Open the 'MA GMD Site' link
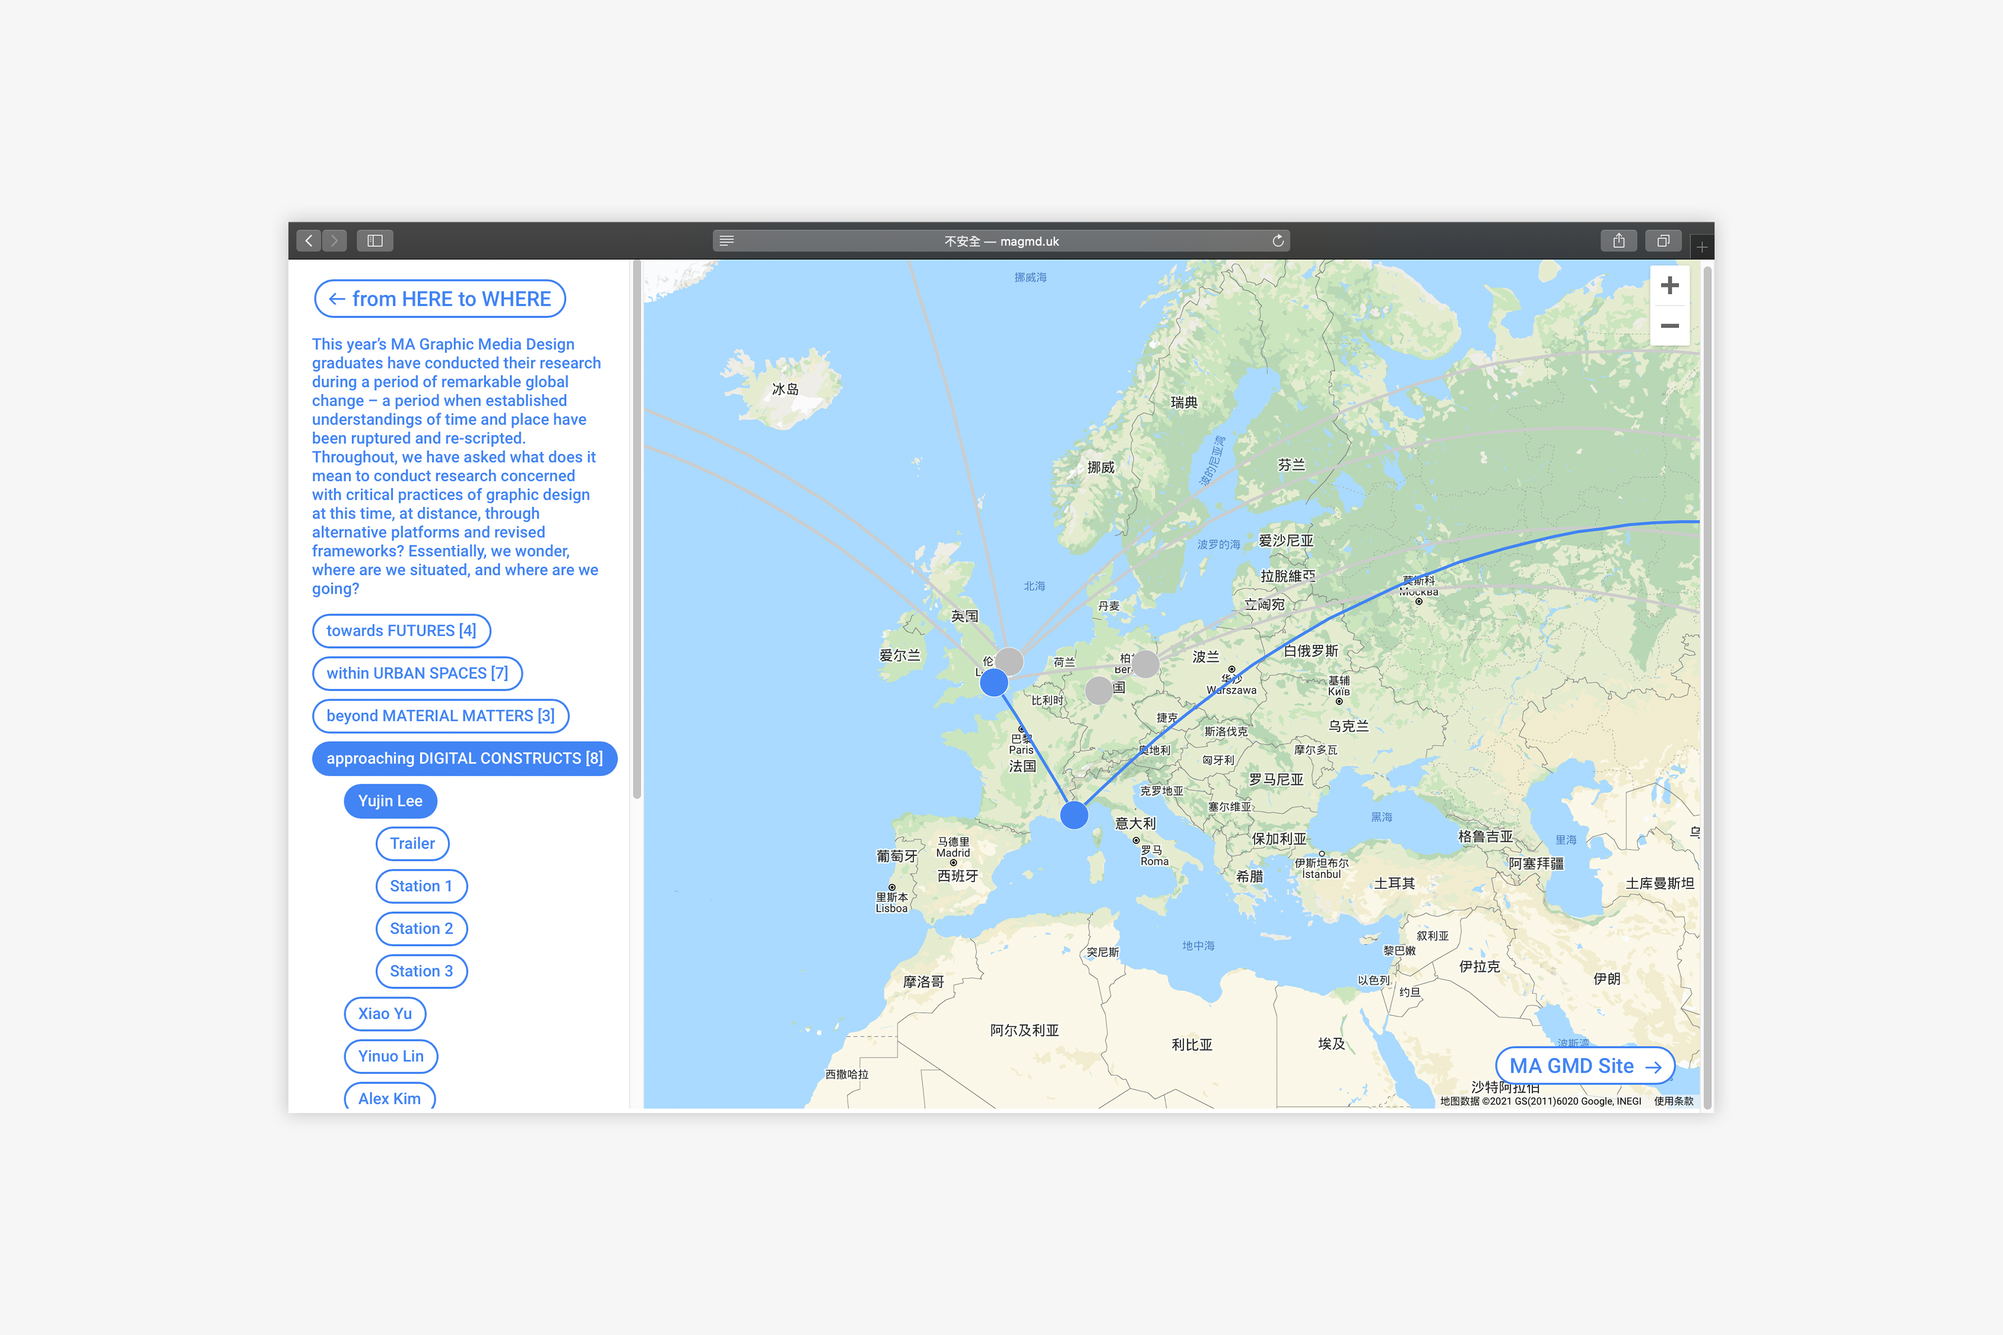 click(1585, 1066)
